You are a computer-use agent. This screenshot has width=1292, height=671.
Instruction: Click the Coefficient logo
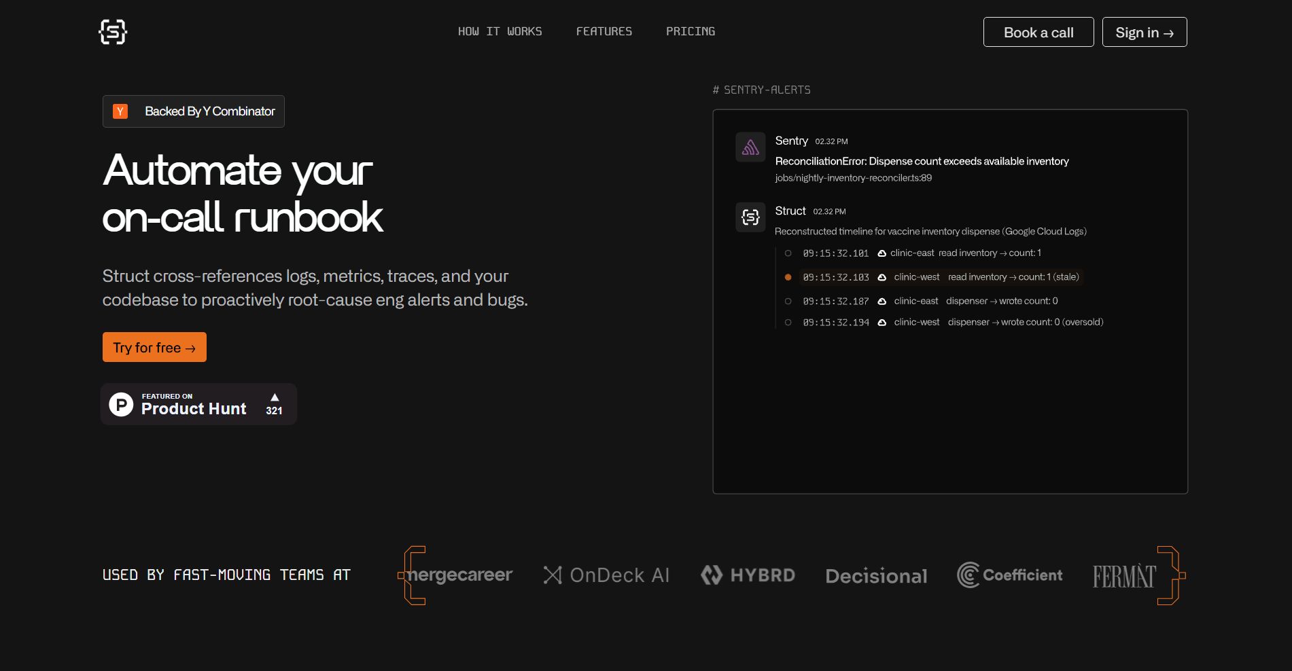point(1009,575)
